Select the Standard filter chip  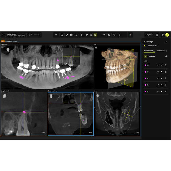click(152, 56)
